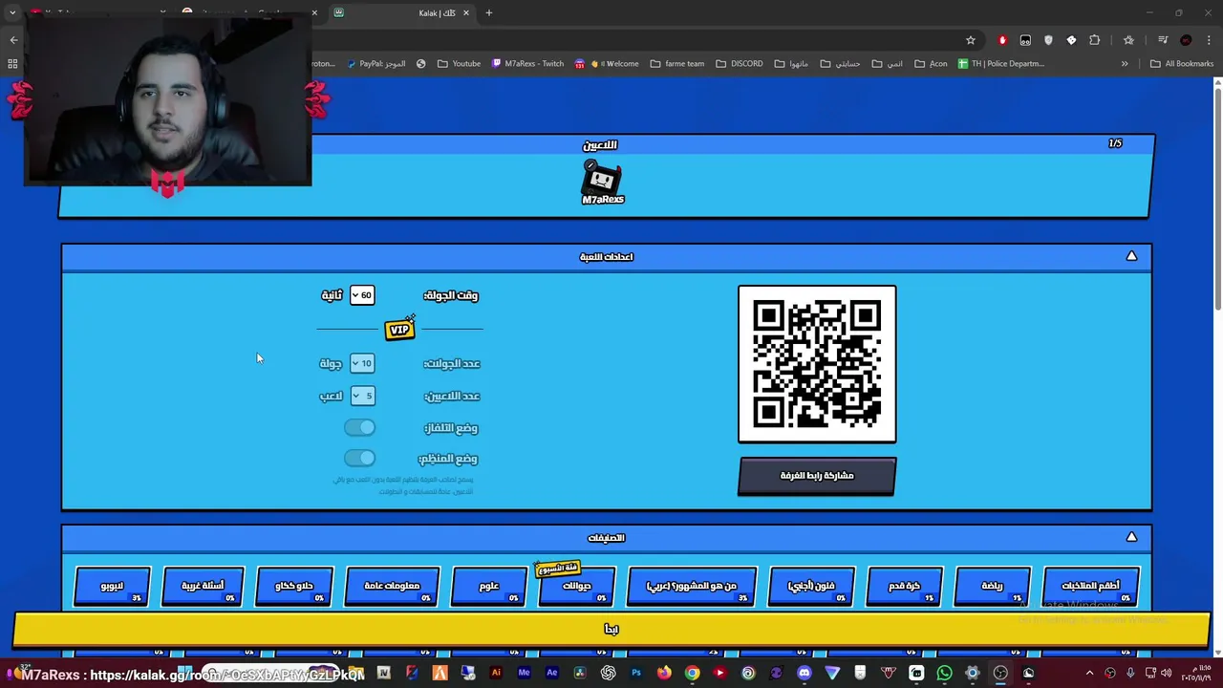Collapse the اعدادات اللعبة settings section
The image size is (1223, 688).
[1131, 256]
